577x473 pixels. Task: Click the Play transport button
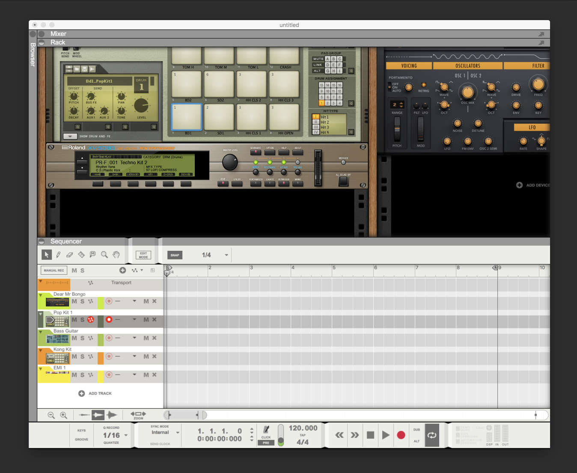tap(386, 435)
